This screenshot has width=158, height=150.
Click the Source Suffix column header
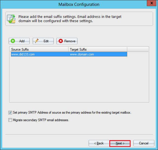point(39,50)
